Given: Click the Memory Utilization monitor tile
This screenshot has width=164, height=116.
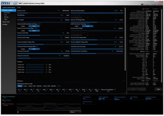Looking at the screenshot, I should [x=106, y=98].
